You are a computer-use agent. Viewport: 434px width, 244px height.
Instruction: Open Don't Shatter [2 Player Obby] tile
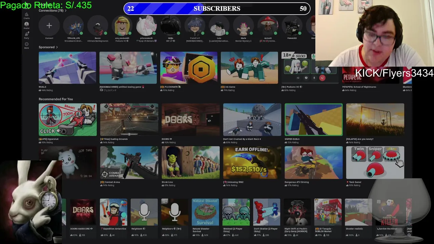pos(267,212)
